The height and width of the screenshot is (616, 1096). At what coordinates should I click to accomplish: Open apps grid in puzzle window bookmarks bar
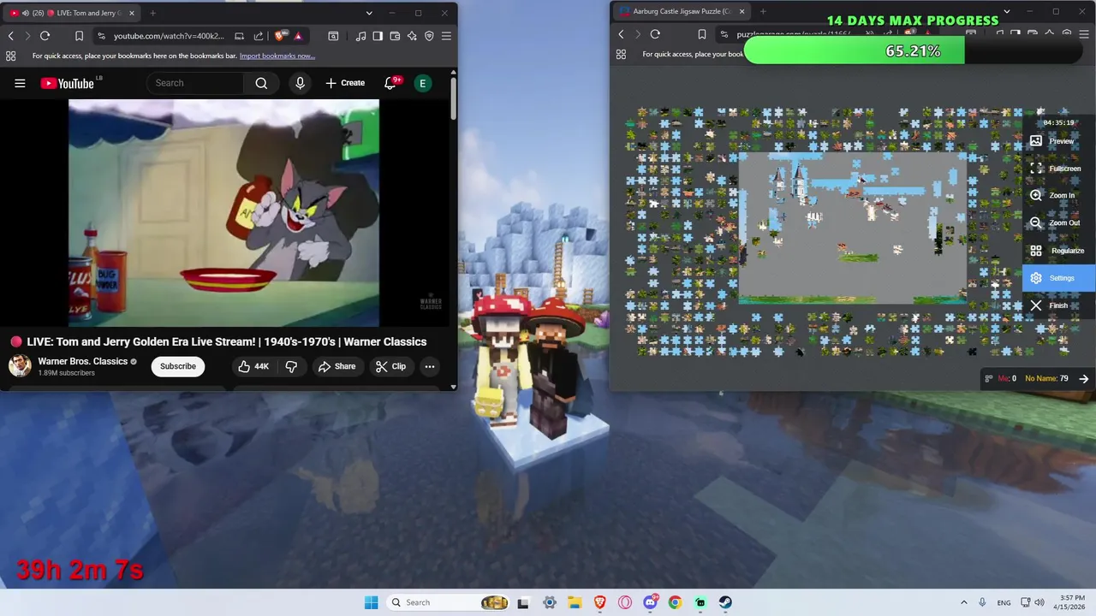(621, 54)
